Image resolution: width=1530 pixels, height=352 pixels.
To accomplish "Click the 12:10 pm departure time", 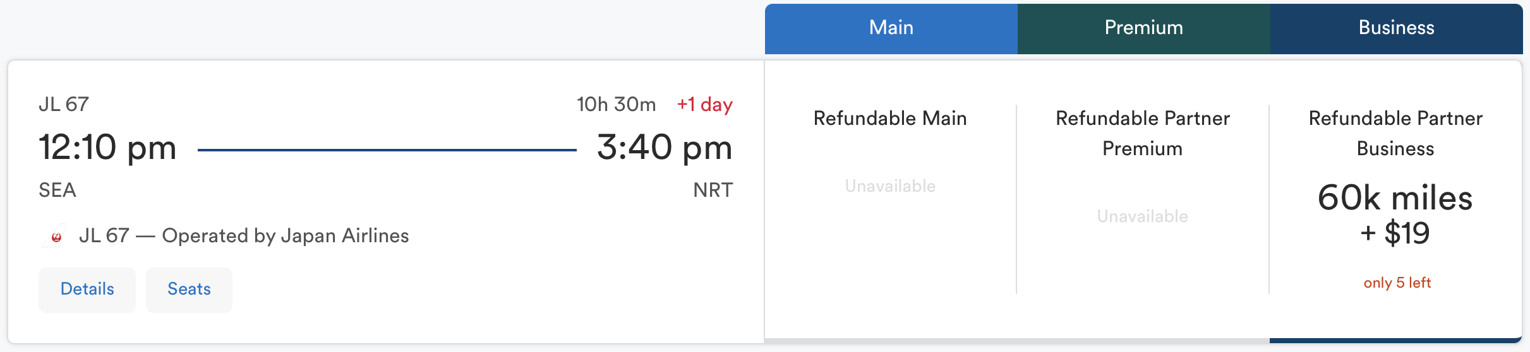I will 107,148.
